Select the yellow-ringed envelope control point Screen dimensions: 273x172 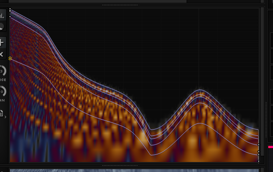pos(10,59)
